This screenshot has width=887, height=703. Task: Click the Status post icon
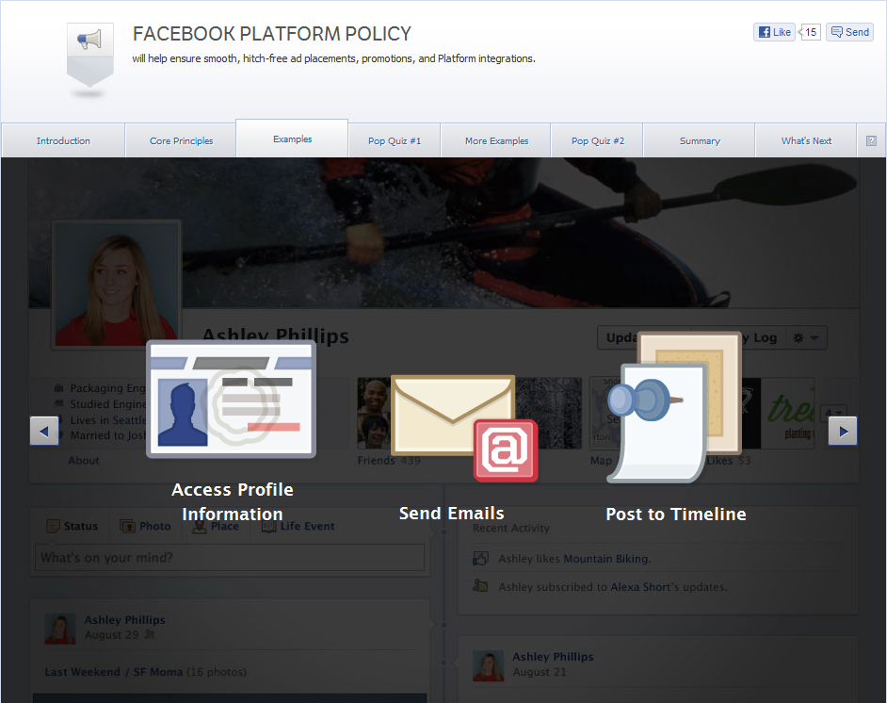coord(53,526)
